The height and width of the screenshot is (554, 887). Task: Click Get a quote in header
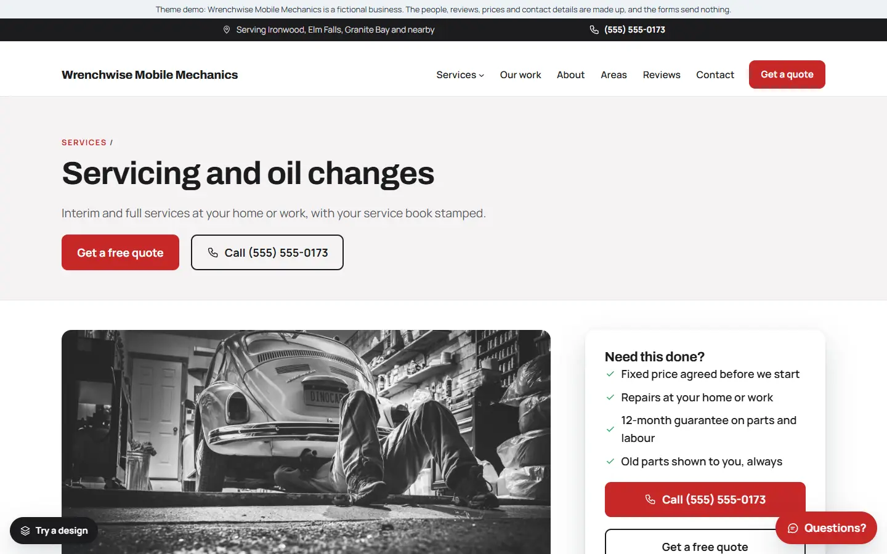[x=787, y=74]
